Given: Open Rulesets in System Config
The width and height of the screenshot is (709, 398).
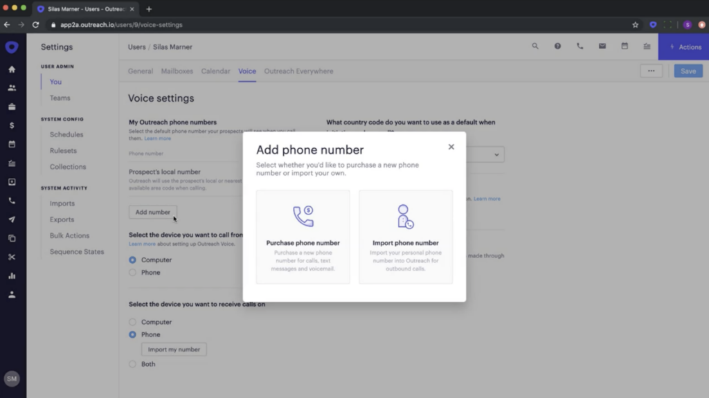Looking at the screenshot, I should pyautogui.click(x=63, y=151).
